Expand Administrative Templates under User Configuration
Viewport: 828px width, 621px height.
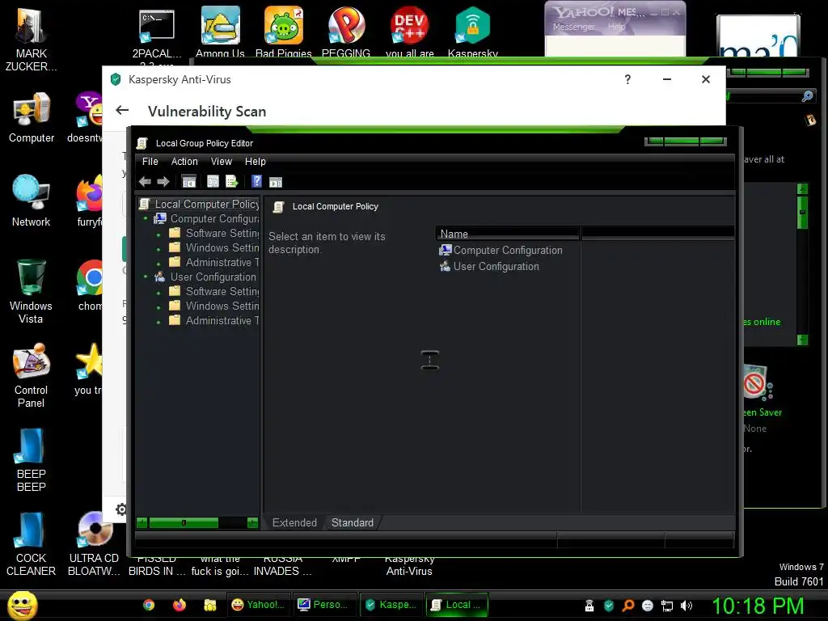coord(158,322)
